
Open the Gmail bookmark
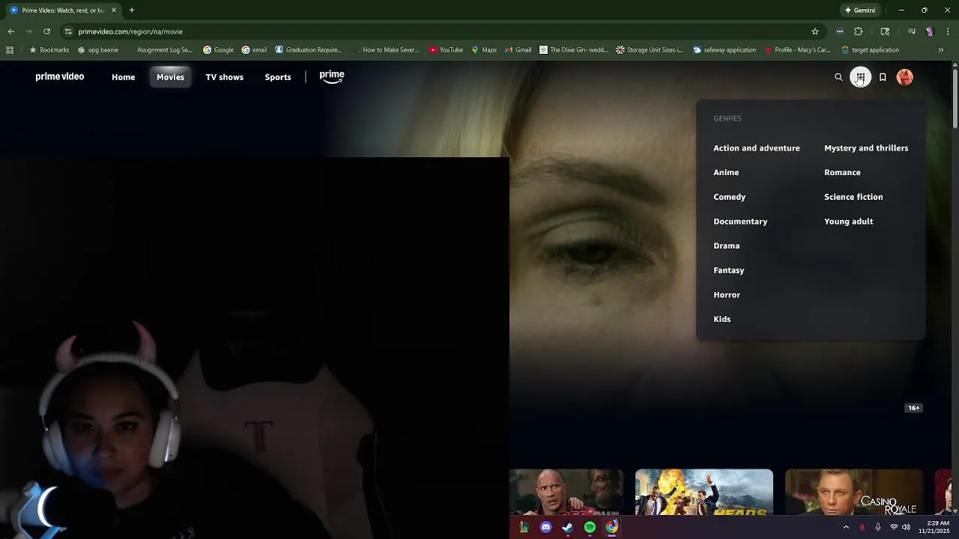518,50
